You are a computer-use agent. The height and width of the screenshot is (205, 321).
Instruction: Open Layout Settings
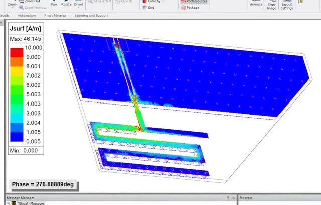pos(287,5)
